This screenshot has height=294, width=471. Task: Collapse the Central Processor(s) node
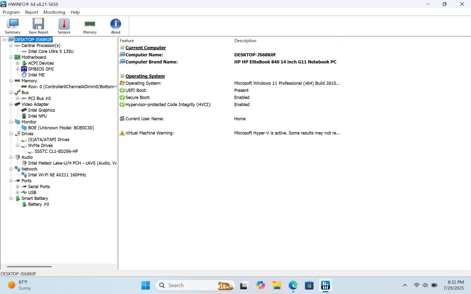point(11,46)
